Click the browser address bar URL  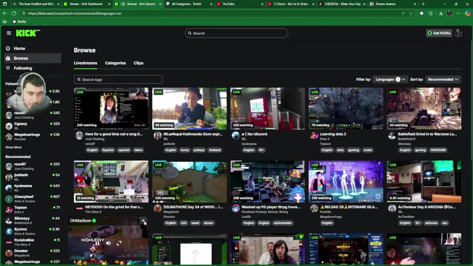pos(75,13)
